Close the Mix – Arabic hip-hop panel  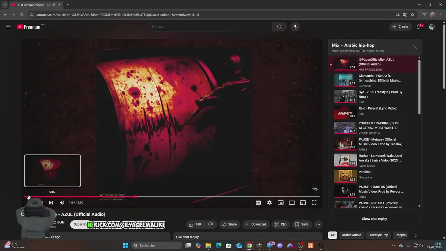pyautogui.click(x=415, y=47)
